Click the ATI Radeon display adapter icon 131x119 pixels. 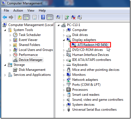click(74, 45)
